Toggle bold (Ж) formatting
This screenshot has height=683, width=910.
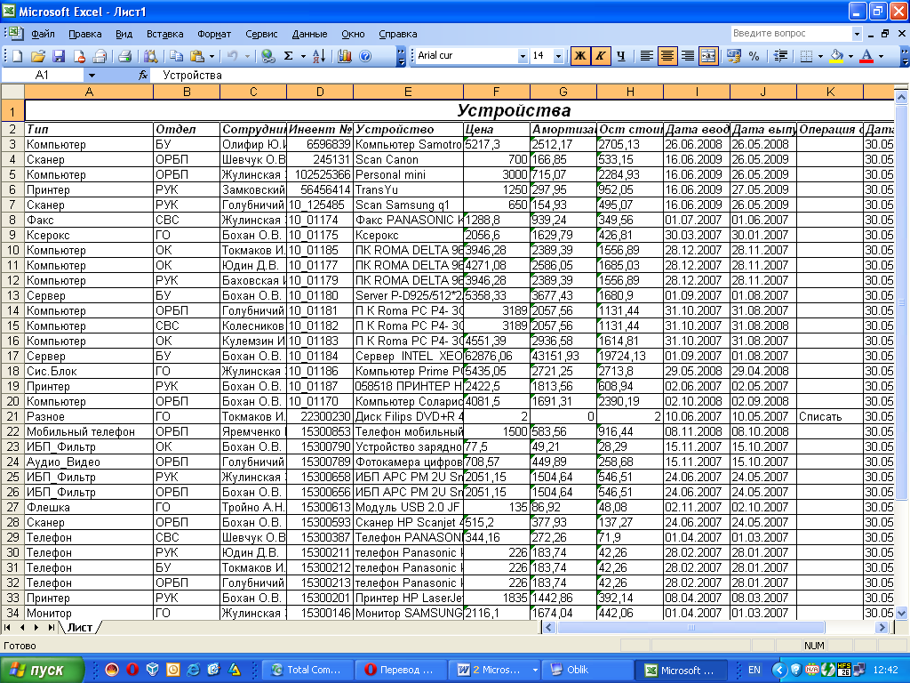click(x=579, y=56)
